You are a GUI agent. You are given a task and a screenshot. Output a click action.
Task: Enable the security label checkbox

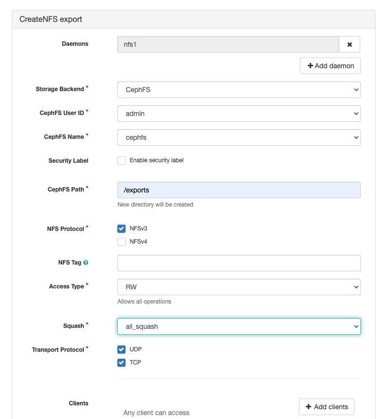(122, 160)
